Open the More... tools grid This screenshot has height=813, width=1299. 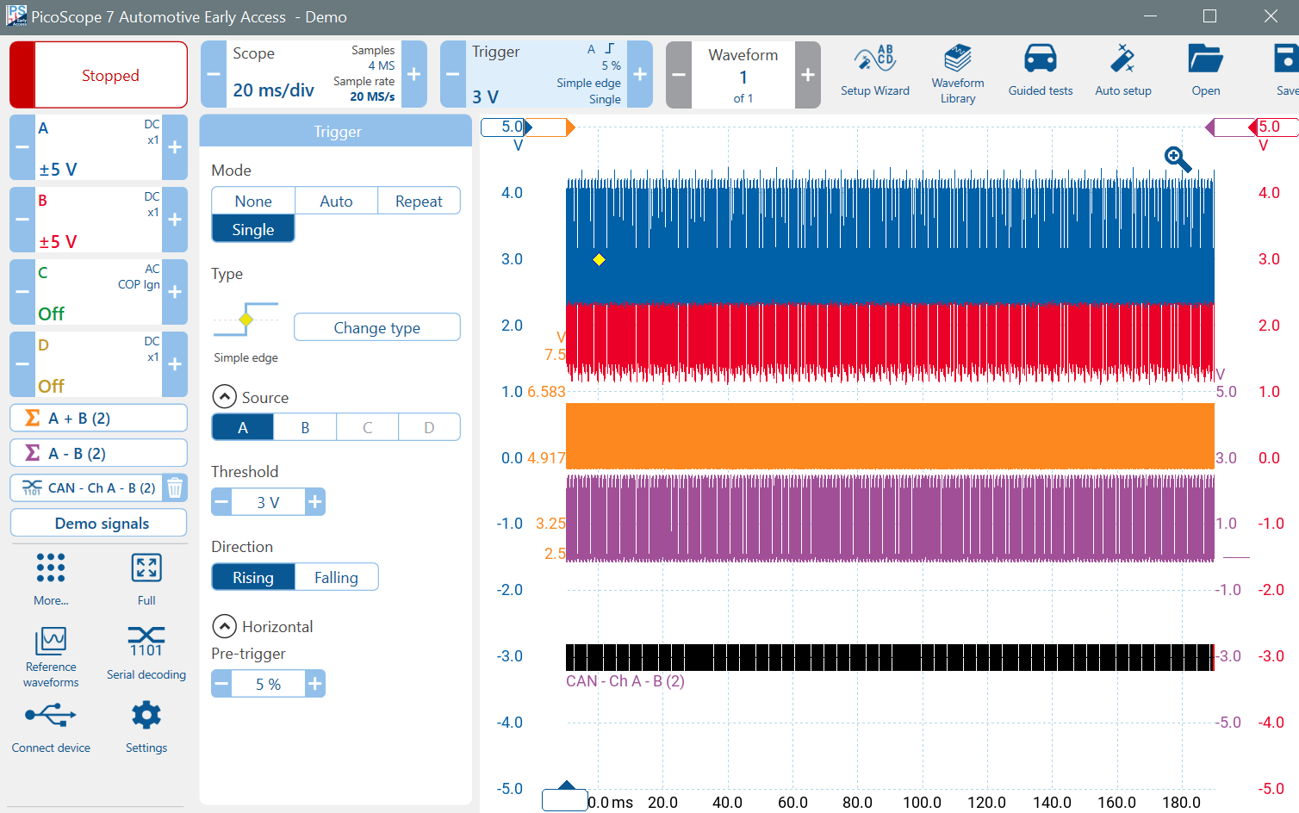pyautogui.click(x=51, y=579)
